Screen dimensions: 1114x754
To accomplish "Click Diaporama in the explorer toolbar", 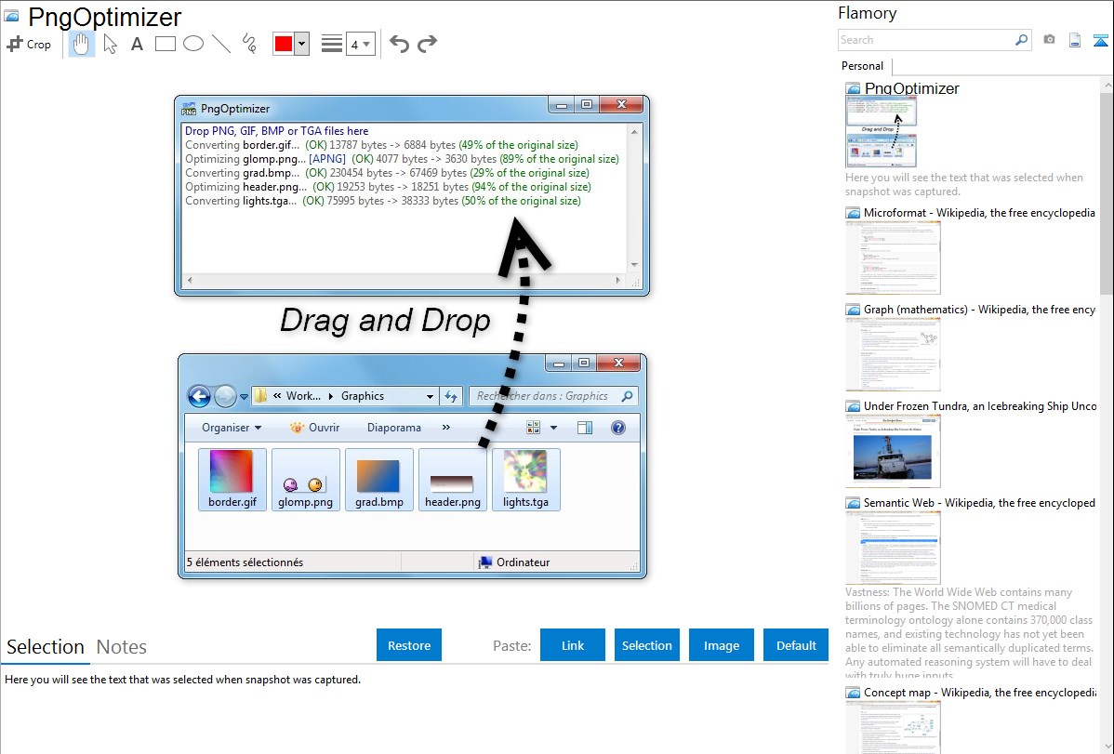I will pos(394,428).
